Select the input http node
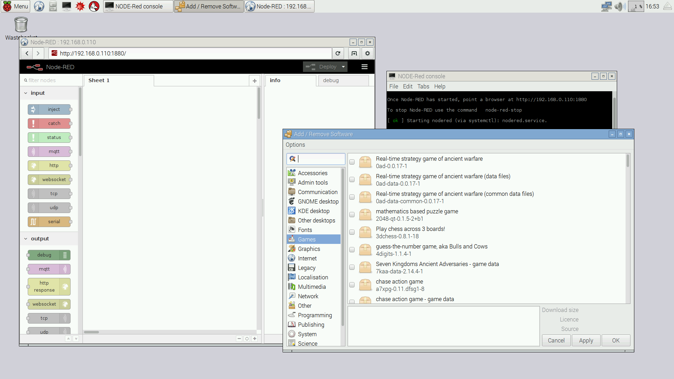Screen dimensions: 674x379 49,166
